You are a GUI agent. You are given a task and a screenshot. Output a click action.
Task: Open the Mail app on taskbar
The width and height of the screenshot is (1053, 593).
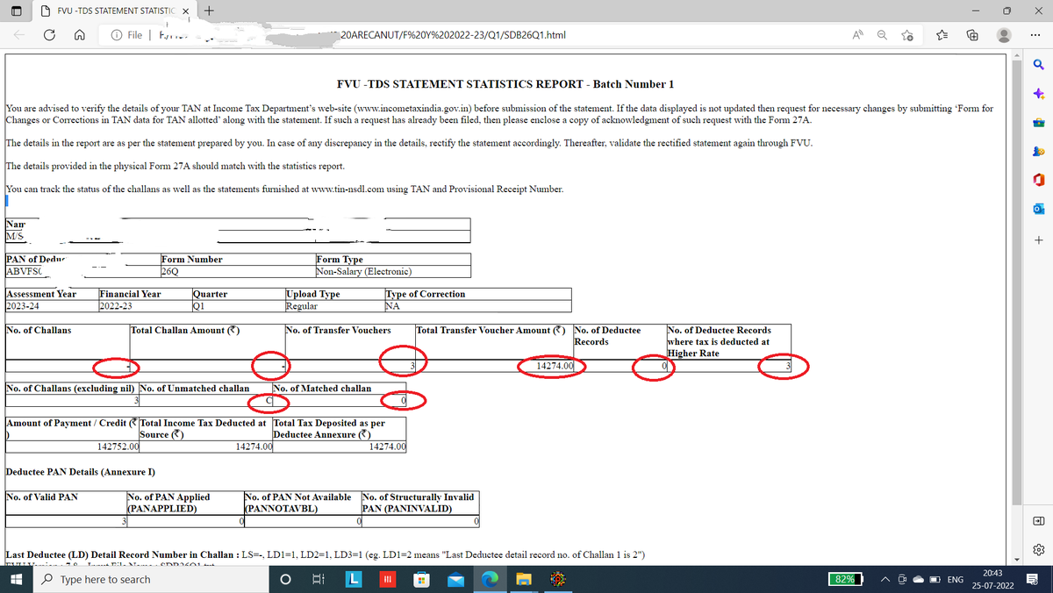click(455, 579)
